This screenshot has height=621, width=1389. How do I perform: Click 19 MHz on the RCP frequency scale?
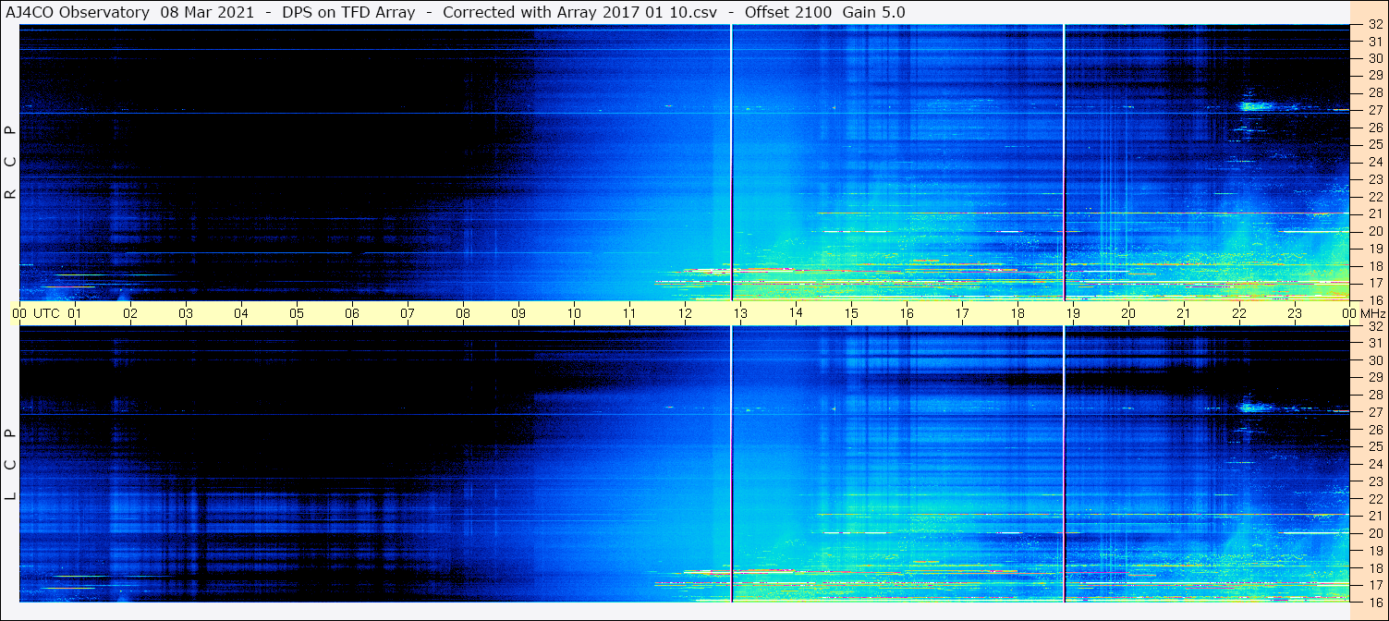(x=1375, y=249)
